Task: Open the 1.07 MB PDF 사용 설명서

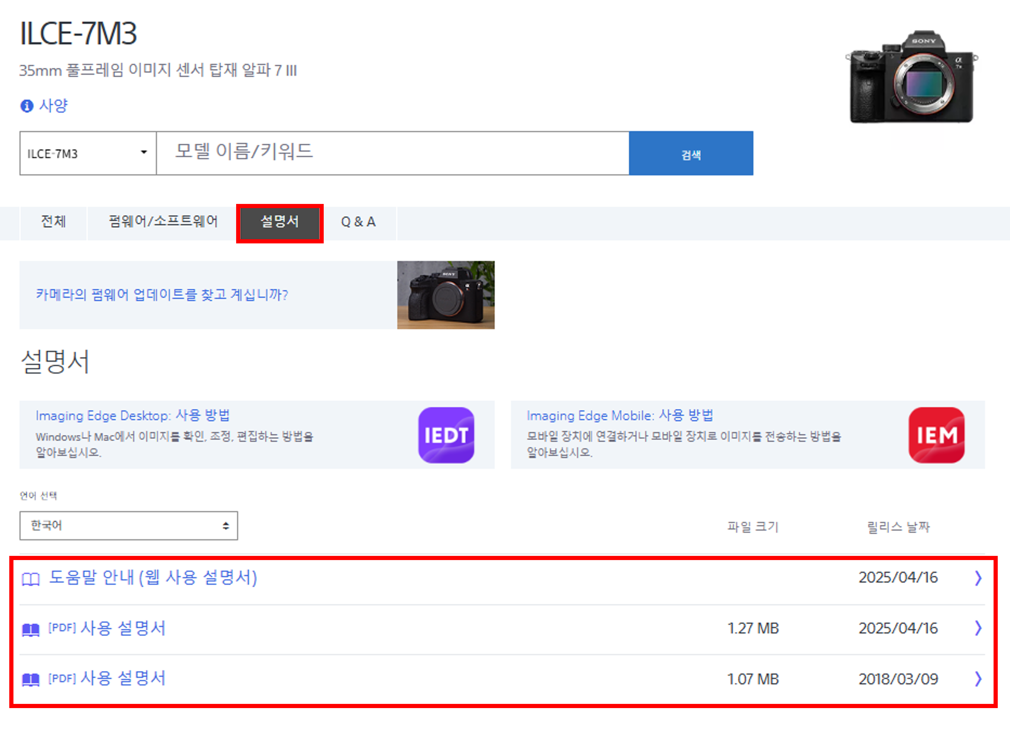Action: (107, 678)
